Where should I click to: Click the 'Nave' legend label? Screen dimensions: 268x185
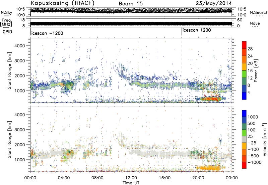pyautogui.click(x=255, y=23)
